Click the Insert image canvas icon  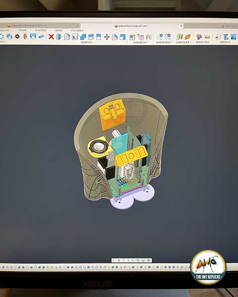click(234, 37)
